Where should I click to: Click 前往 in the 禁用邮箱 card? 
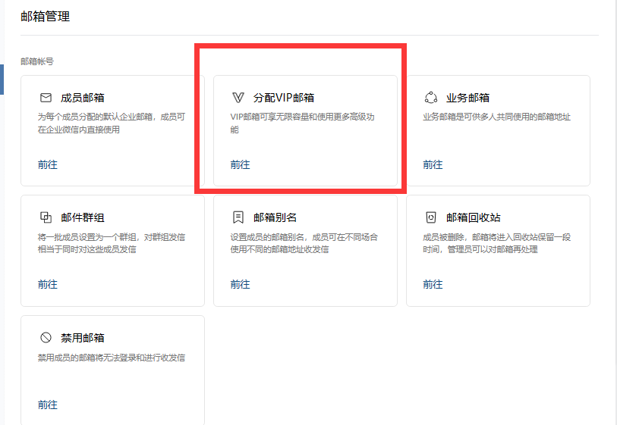click(48, 405)
